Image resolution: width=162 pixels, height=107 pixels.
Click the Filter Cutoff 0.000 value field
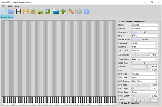[x=154, y=96]
